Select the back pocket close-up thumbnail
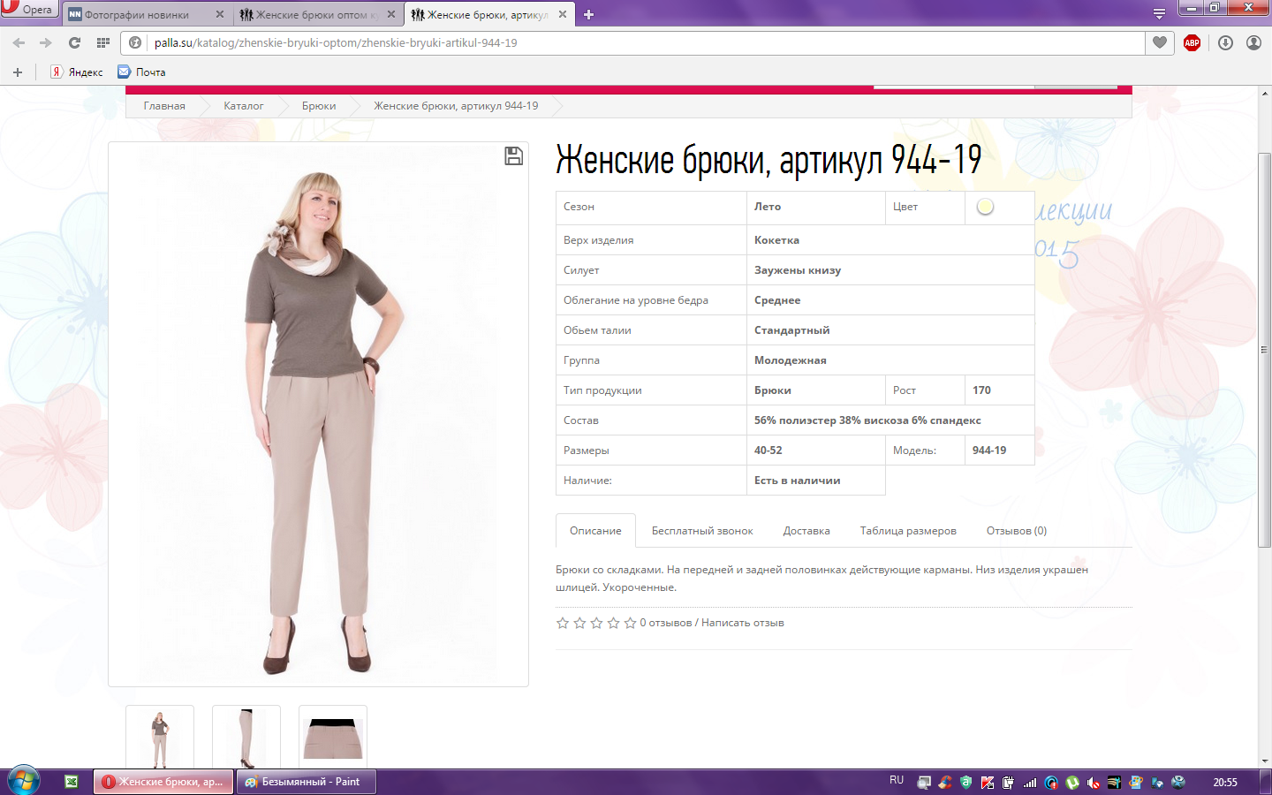1272x795 pixels. click(333, 737)
